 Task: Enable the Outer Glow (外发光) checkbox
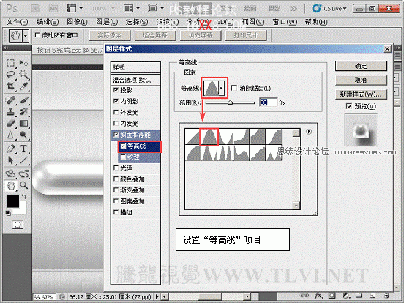116,112
